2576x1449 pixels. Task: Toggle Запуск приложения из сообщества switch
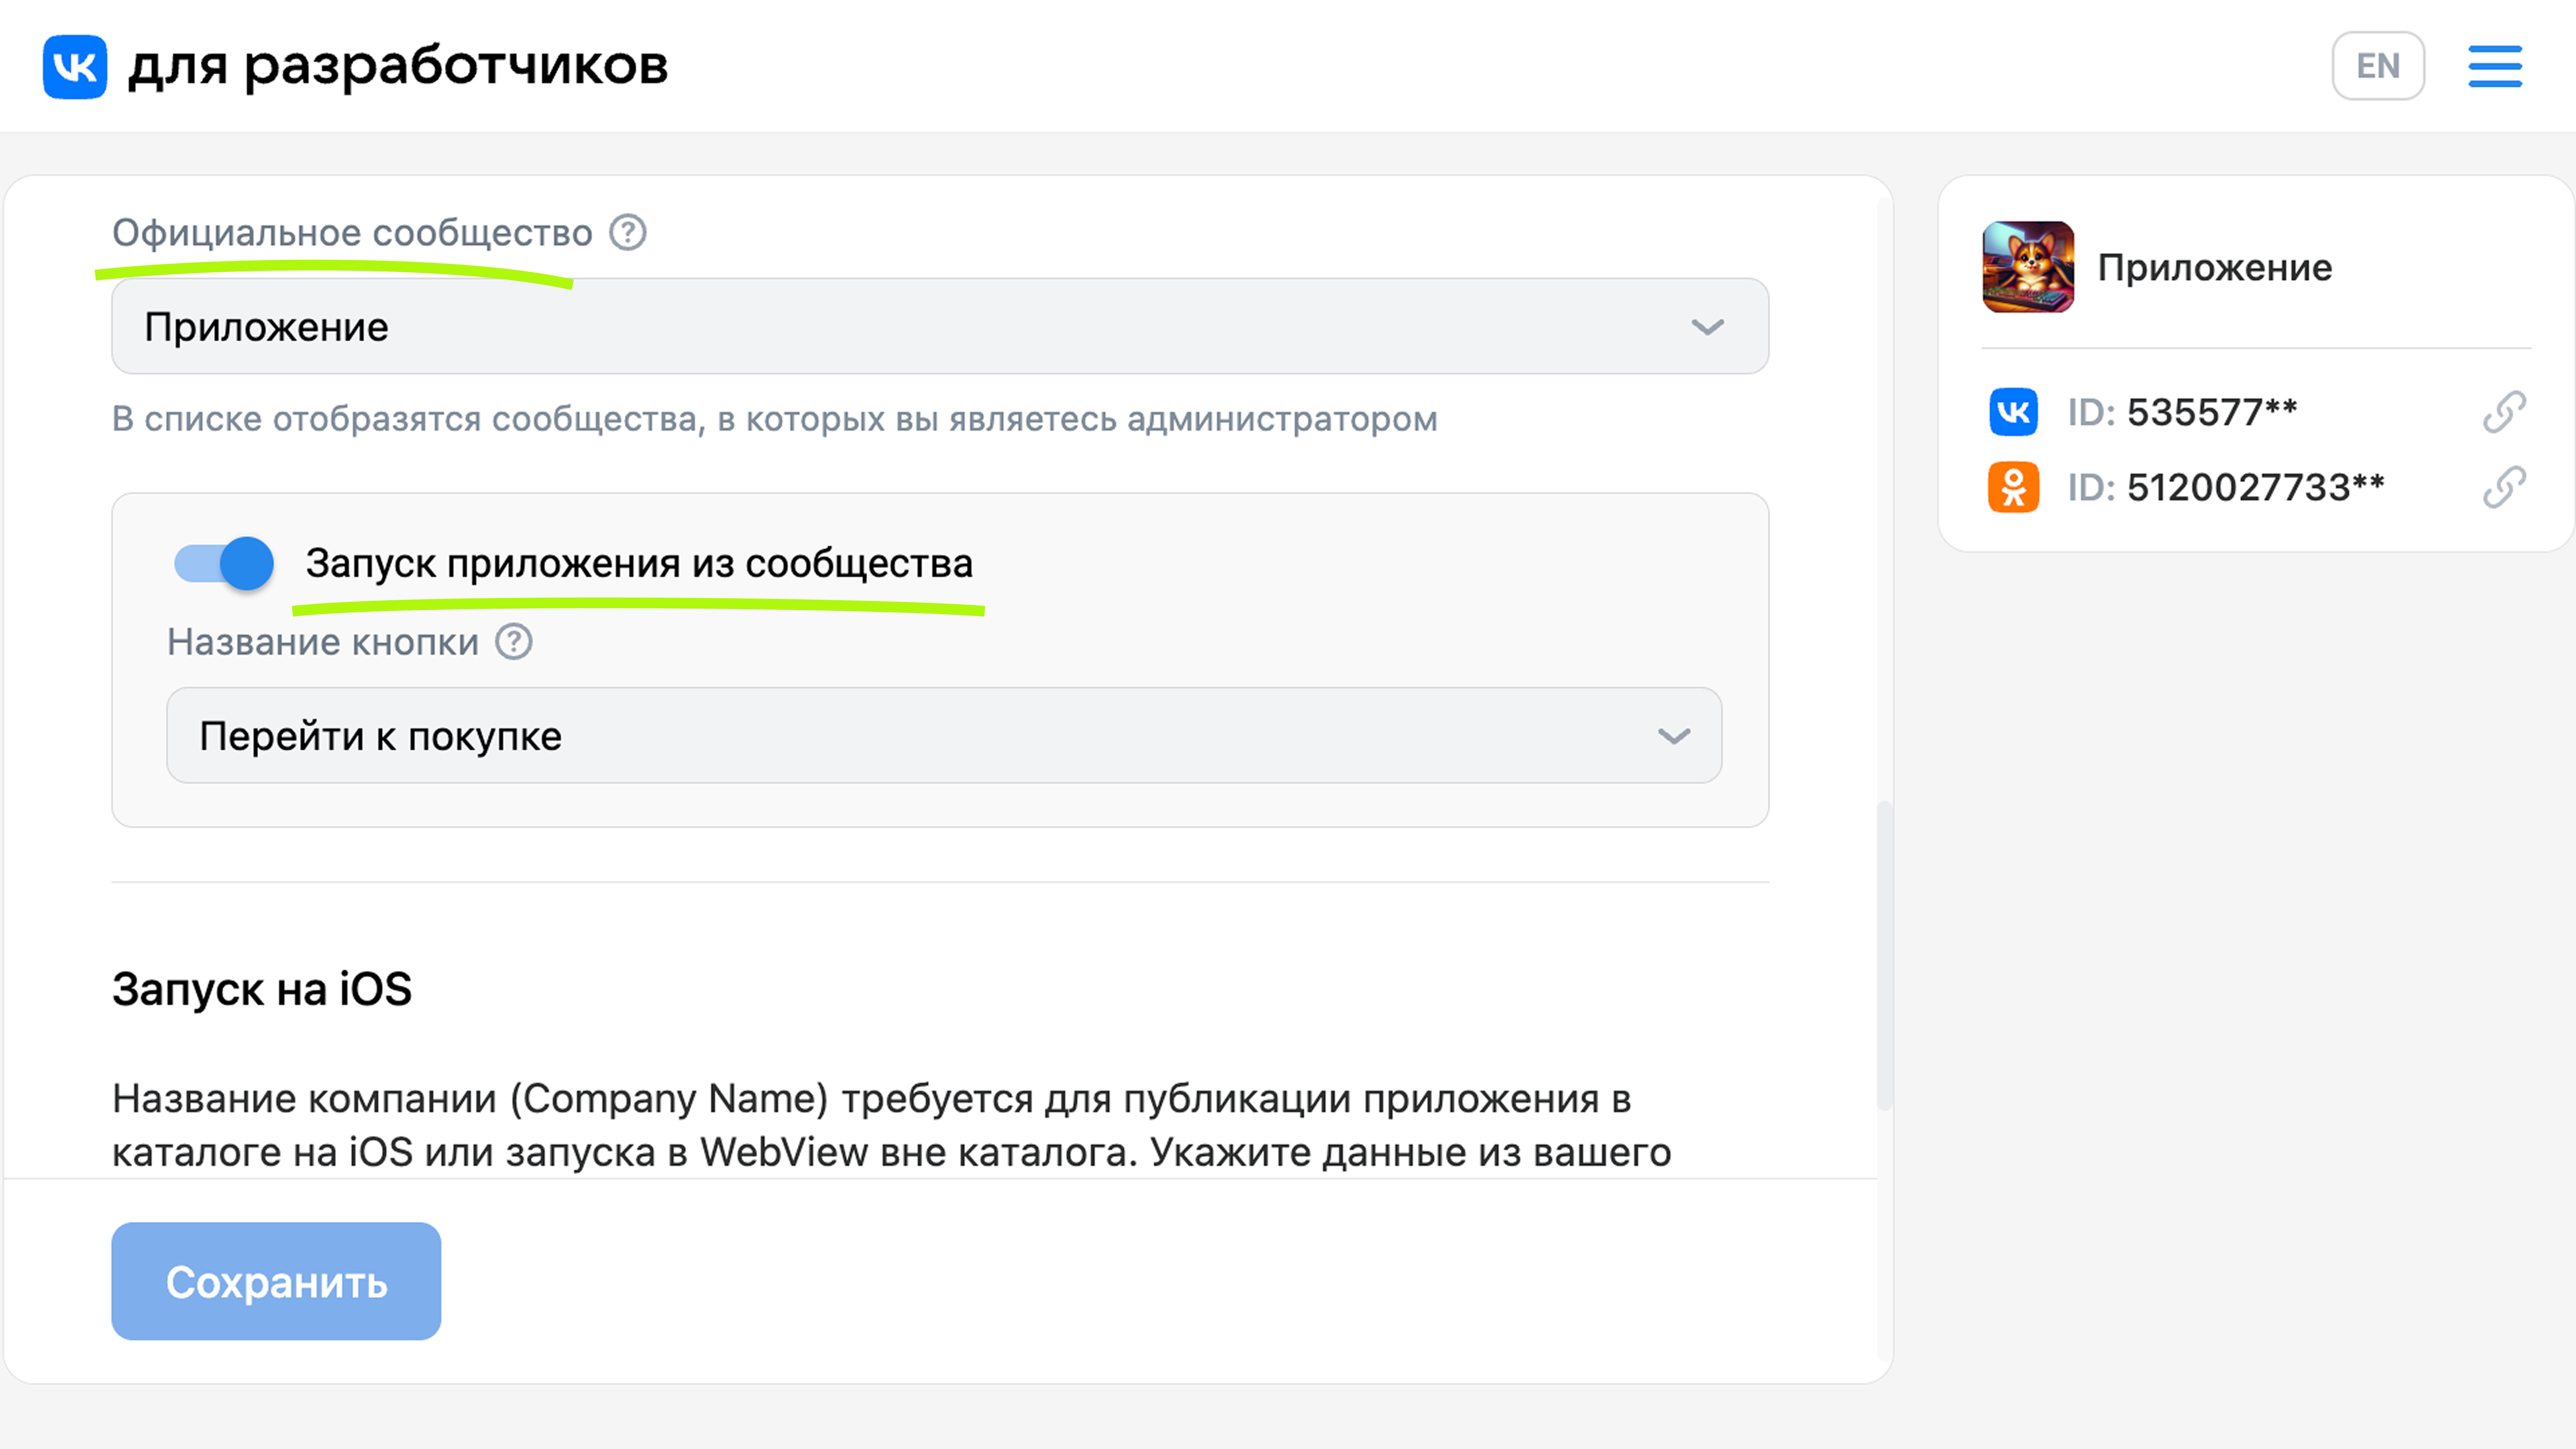(224, 563)
